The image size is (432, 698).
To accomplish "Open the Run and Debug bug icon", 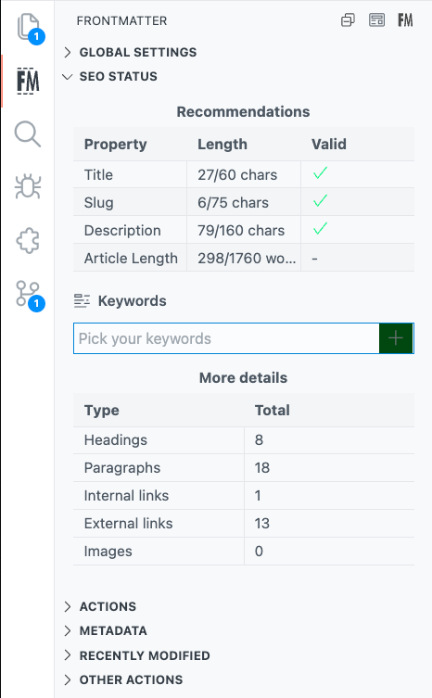I will 28,186.
